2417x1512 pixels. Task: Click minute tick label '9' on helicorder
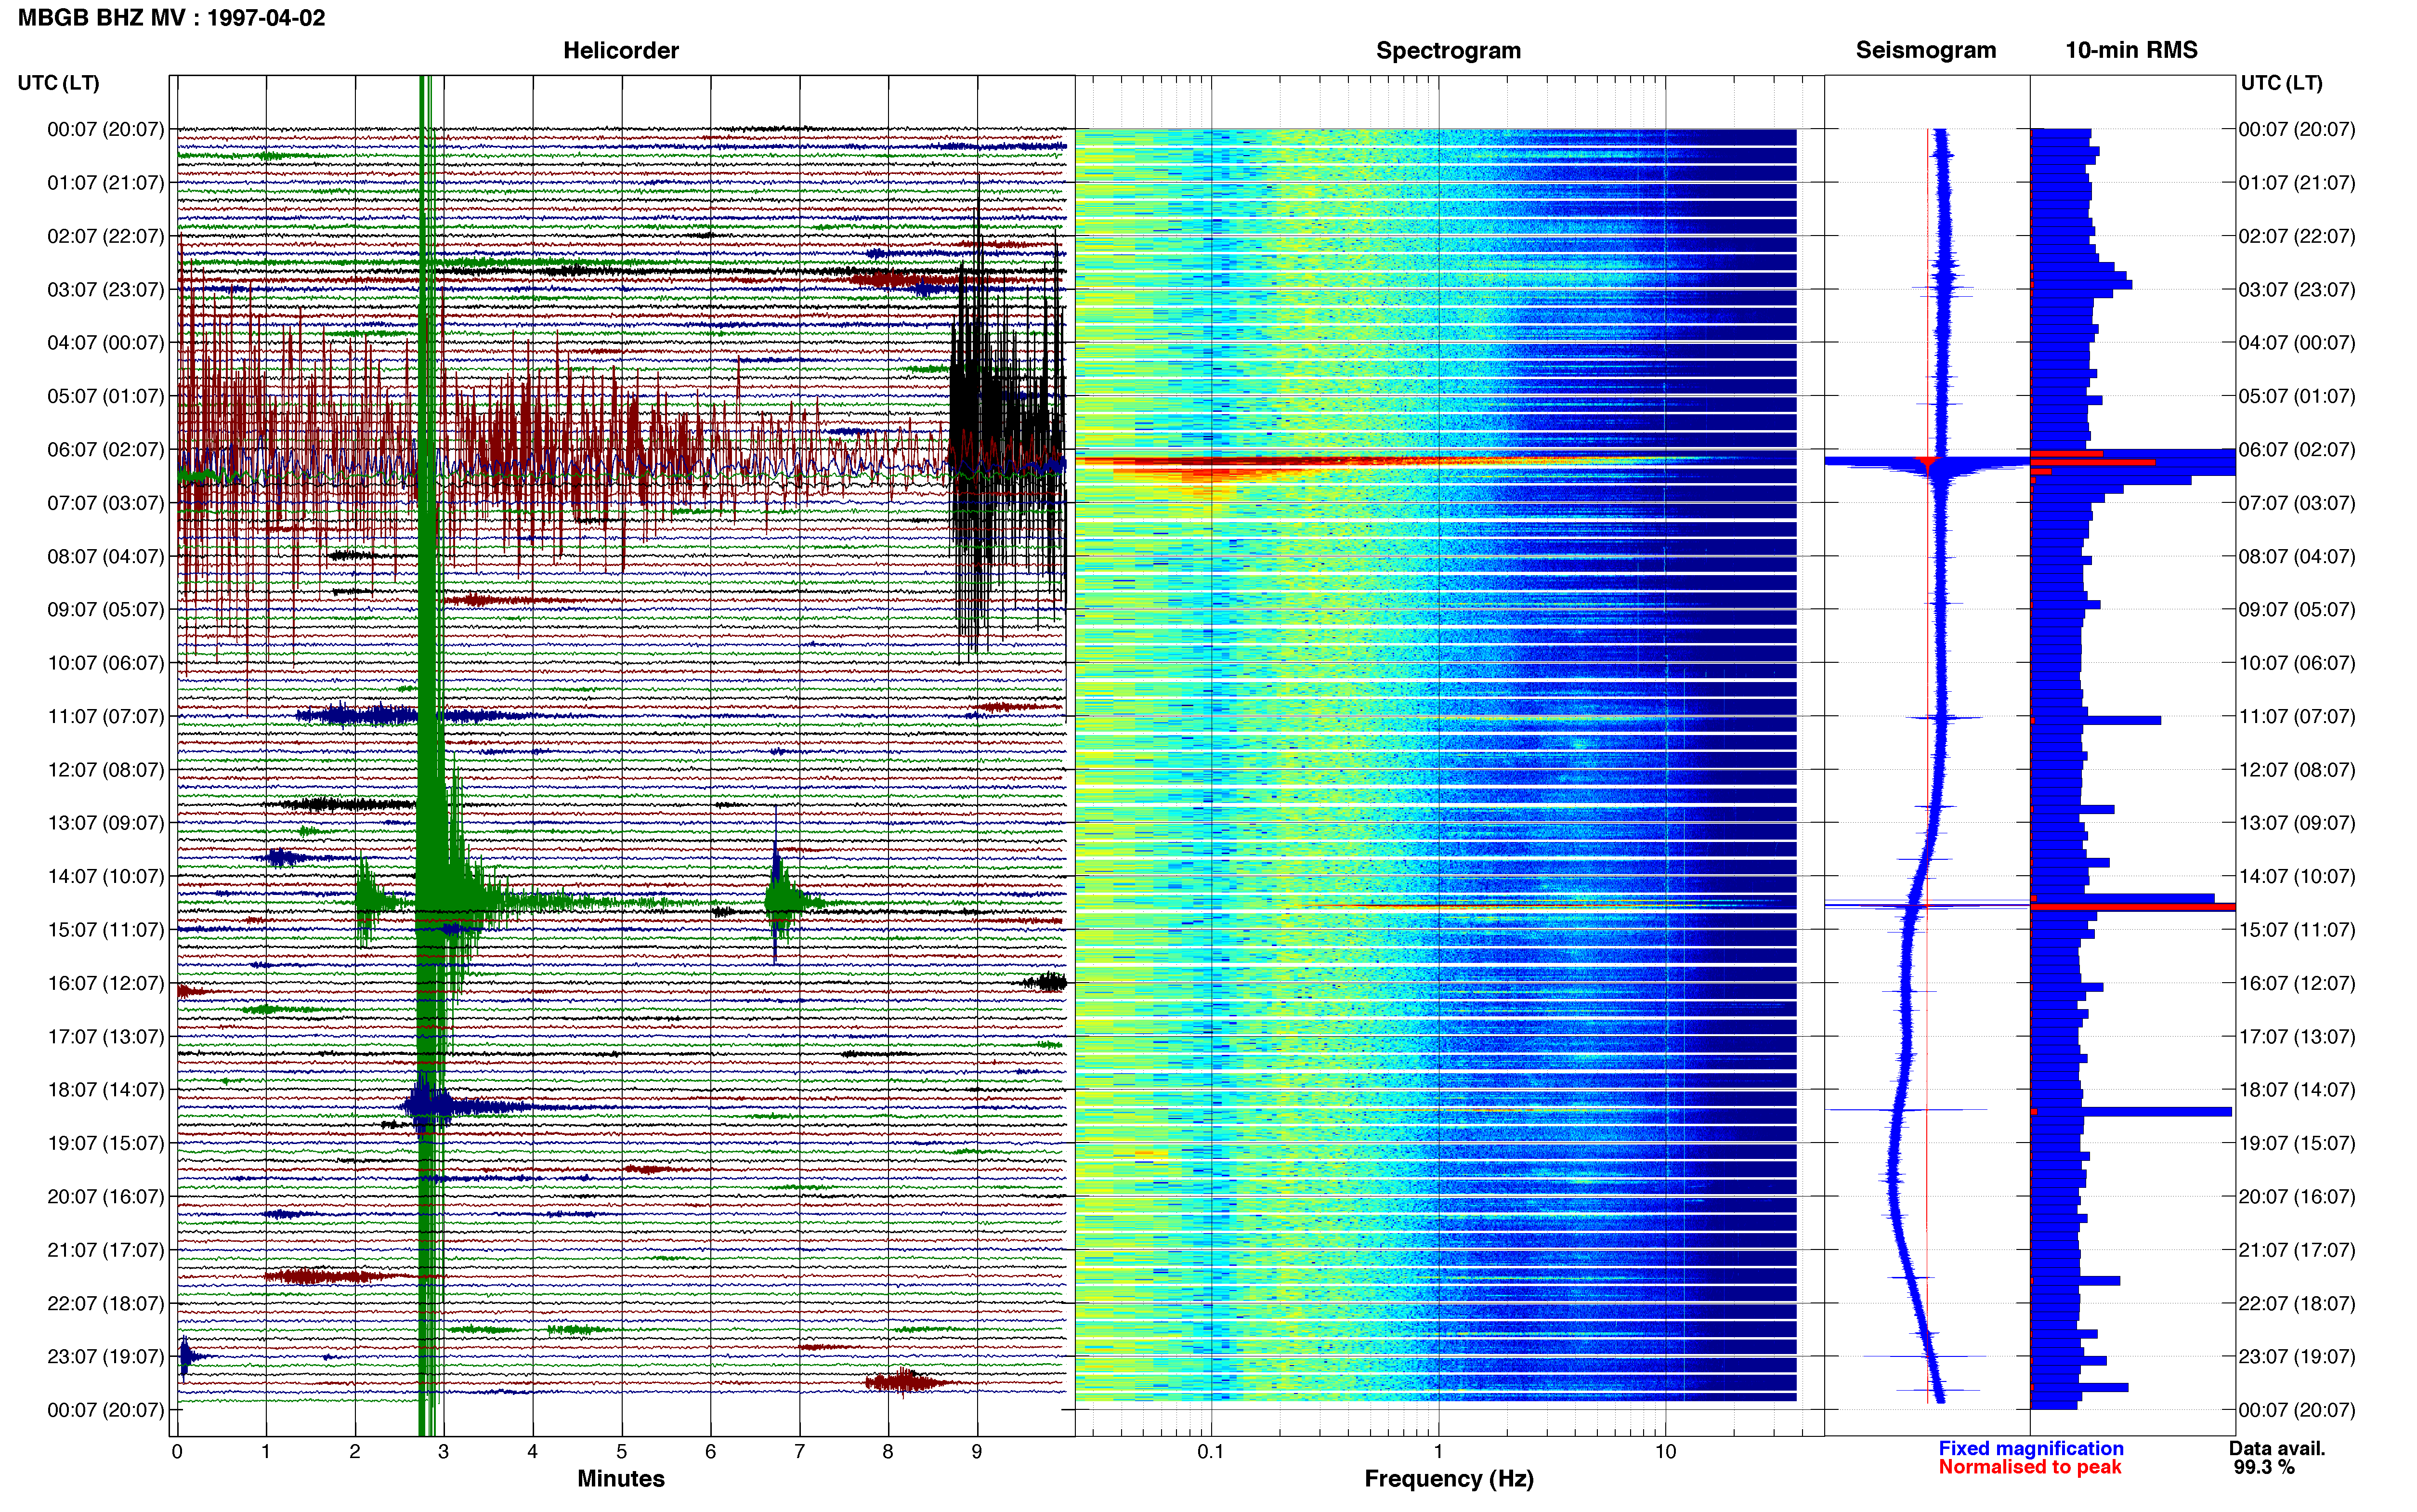point(977,1452)
